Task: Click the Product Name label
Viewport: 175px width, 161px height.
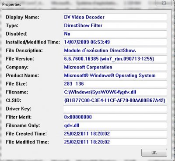Action: coord(22,75)
